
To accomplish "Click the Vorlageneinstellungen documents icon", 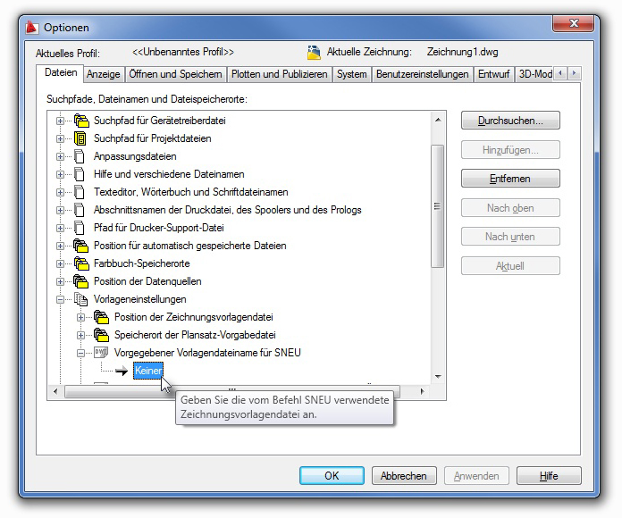I will [81, 299].
